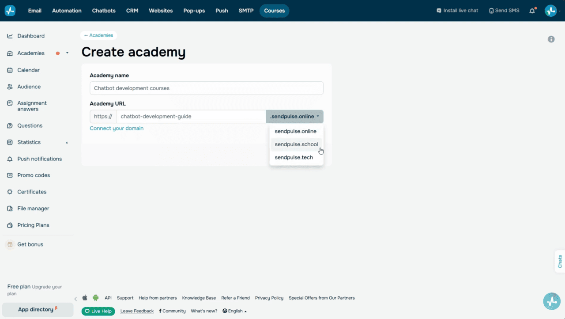565x319 pixels.
Task: Open Special Offers from Our Partners link
Action: 322,298
